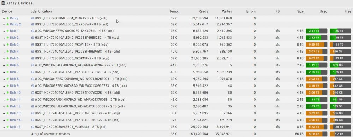353x137 pixels.
Task: Click the drive icon next to WDC_WD4004FZWX
Action: click(32, 31)
